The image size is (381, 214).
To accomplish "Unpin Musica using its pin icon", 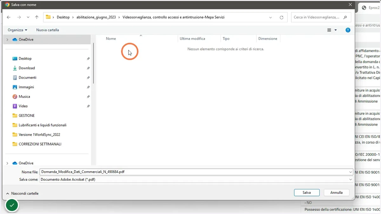I will (x=88, y=97).
